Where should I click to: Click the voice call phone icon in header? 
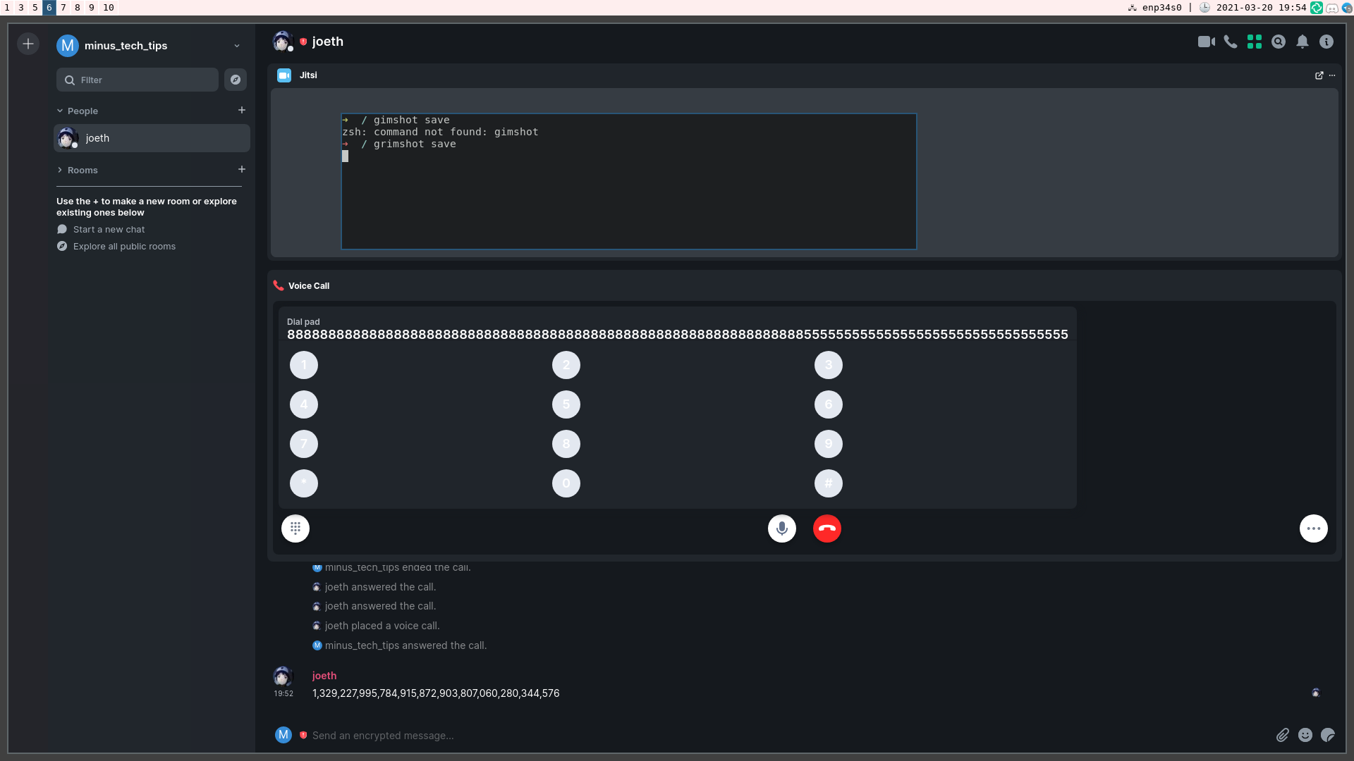click(x=1231, y=42)
